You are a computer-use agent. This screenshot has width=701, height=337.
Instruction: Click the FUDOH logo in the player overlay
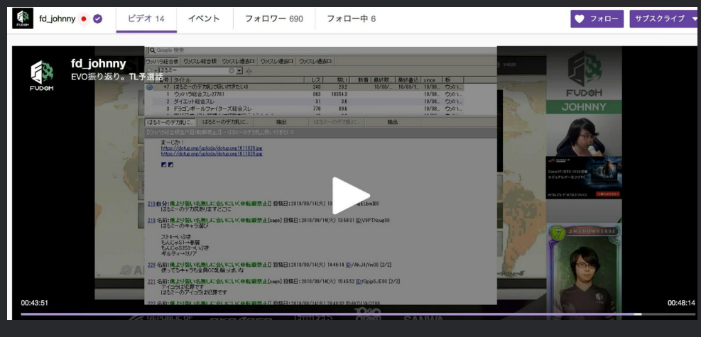(42, 76)
